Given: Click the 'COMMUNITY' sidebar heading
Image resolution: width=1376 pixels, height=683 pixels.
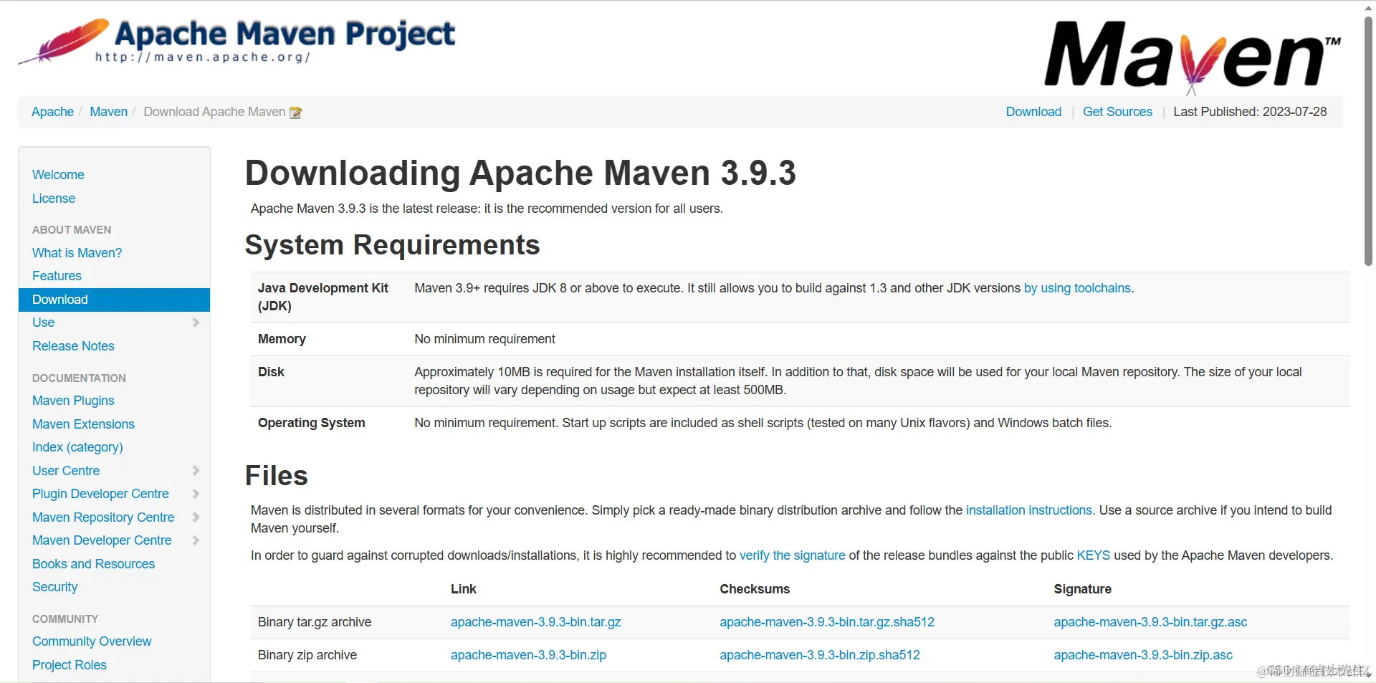Looking at the screenshot, I should [x=65, y=619].
